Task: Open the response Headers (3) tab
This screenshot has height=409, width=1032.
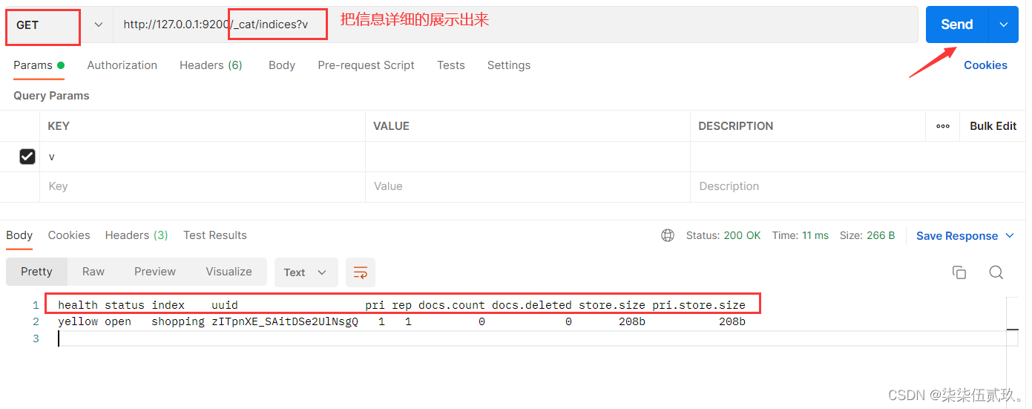Action: [137, 235]
